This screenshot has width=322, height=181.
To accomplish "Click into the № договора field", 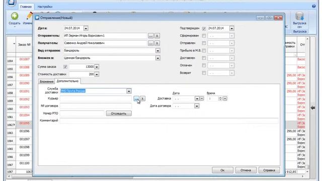I will click(x=96, y=106).
